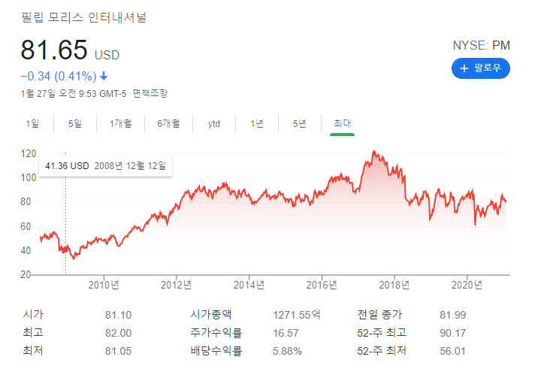Click the 41.36 USD chart tooltip

pyautogui.click(x=106, y=166)
